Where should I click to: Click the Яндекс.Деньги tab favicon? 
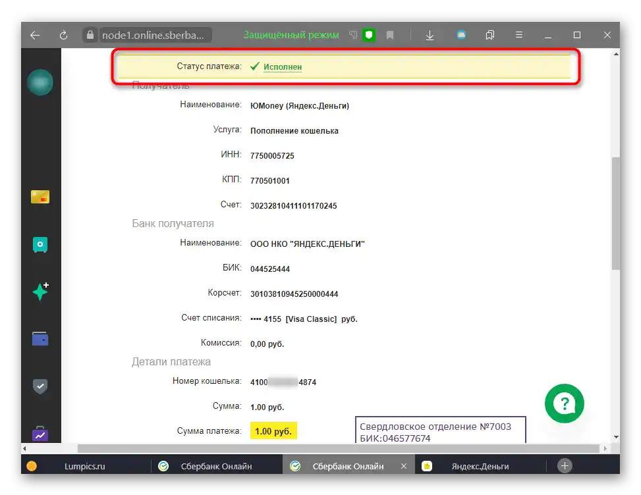point(427,466)
